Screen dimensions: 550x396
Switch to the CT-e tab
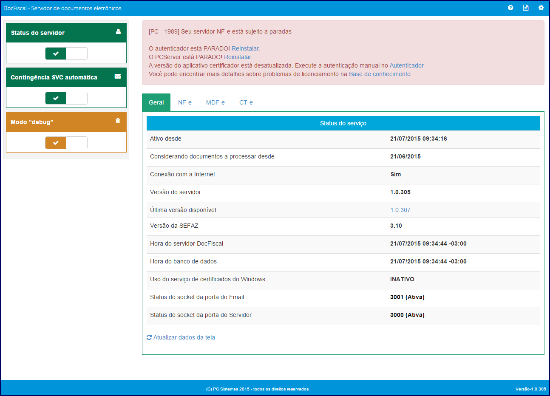(246, 102)
